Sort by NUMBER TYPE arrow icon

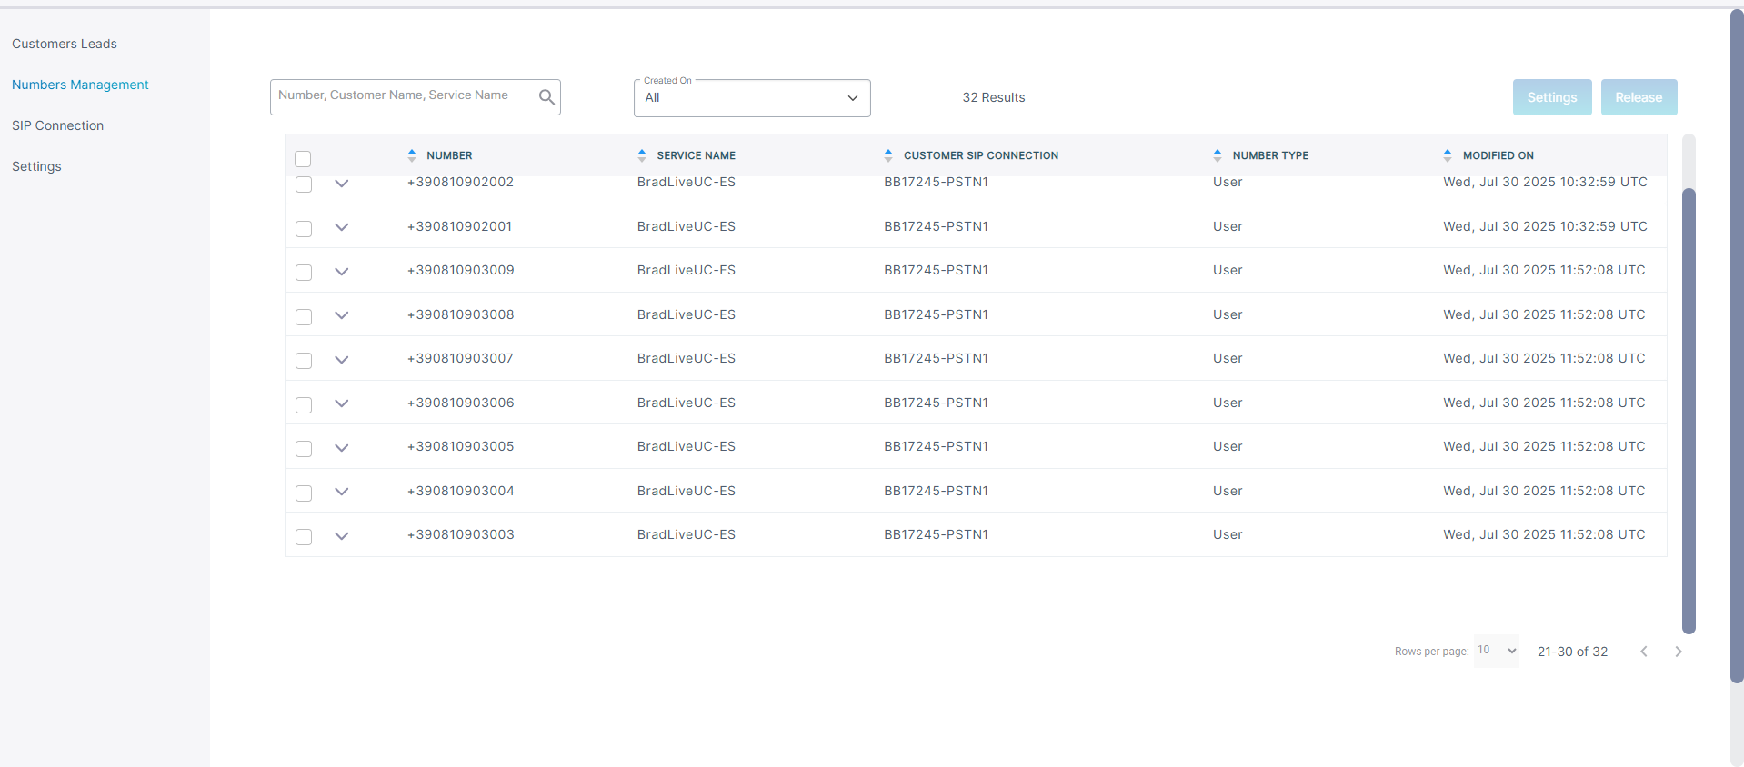tap(1218, 155)
